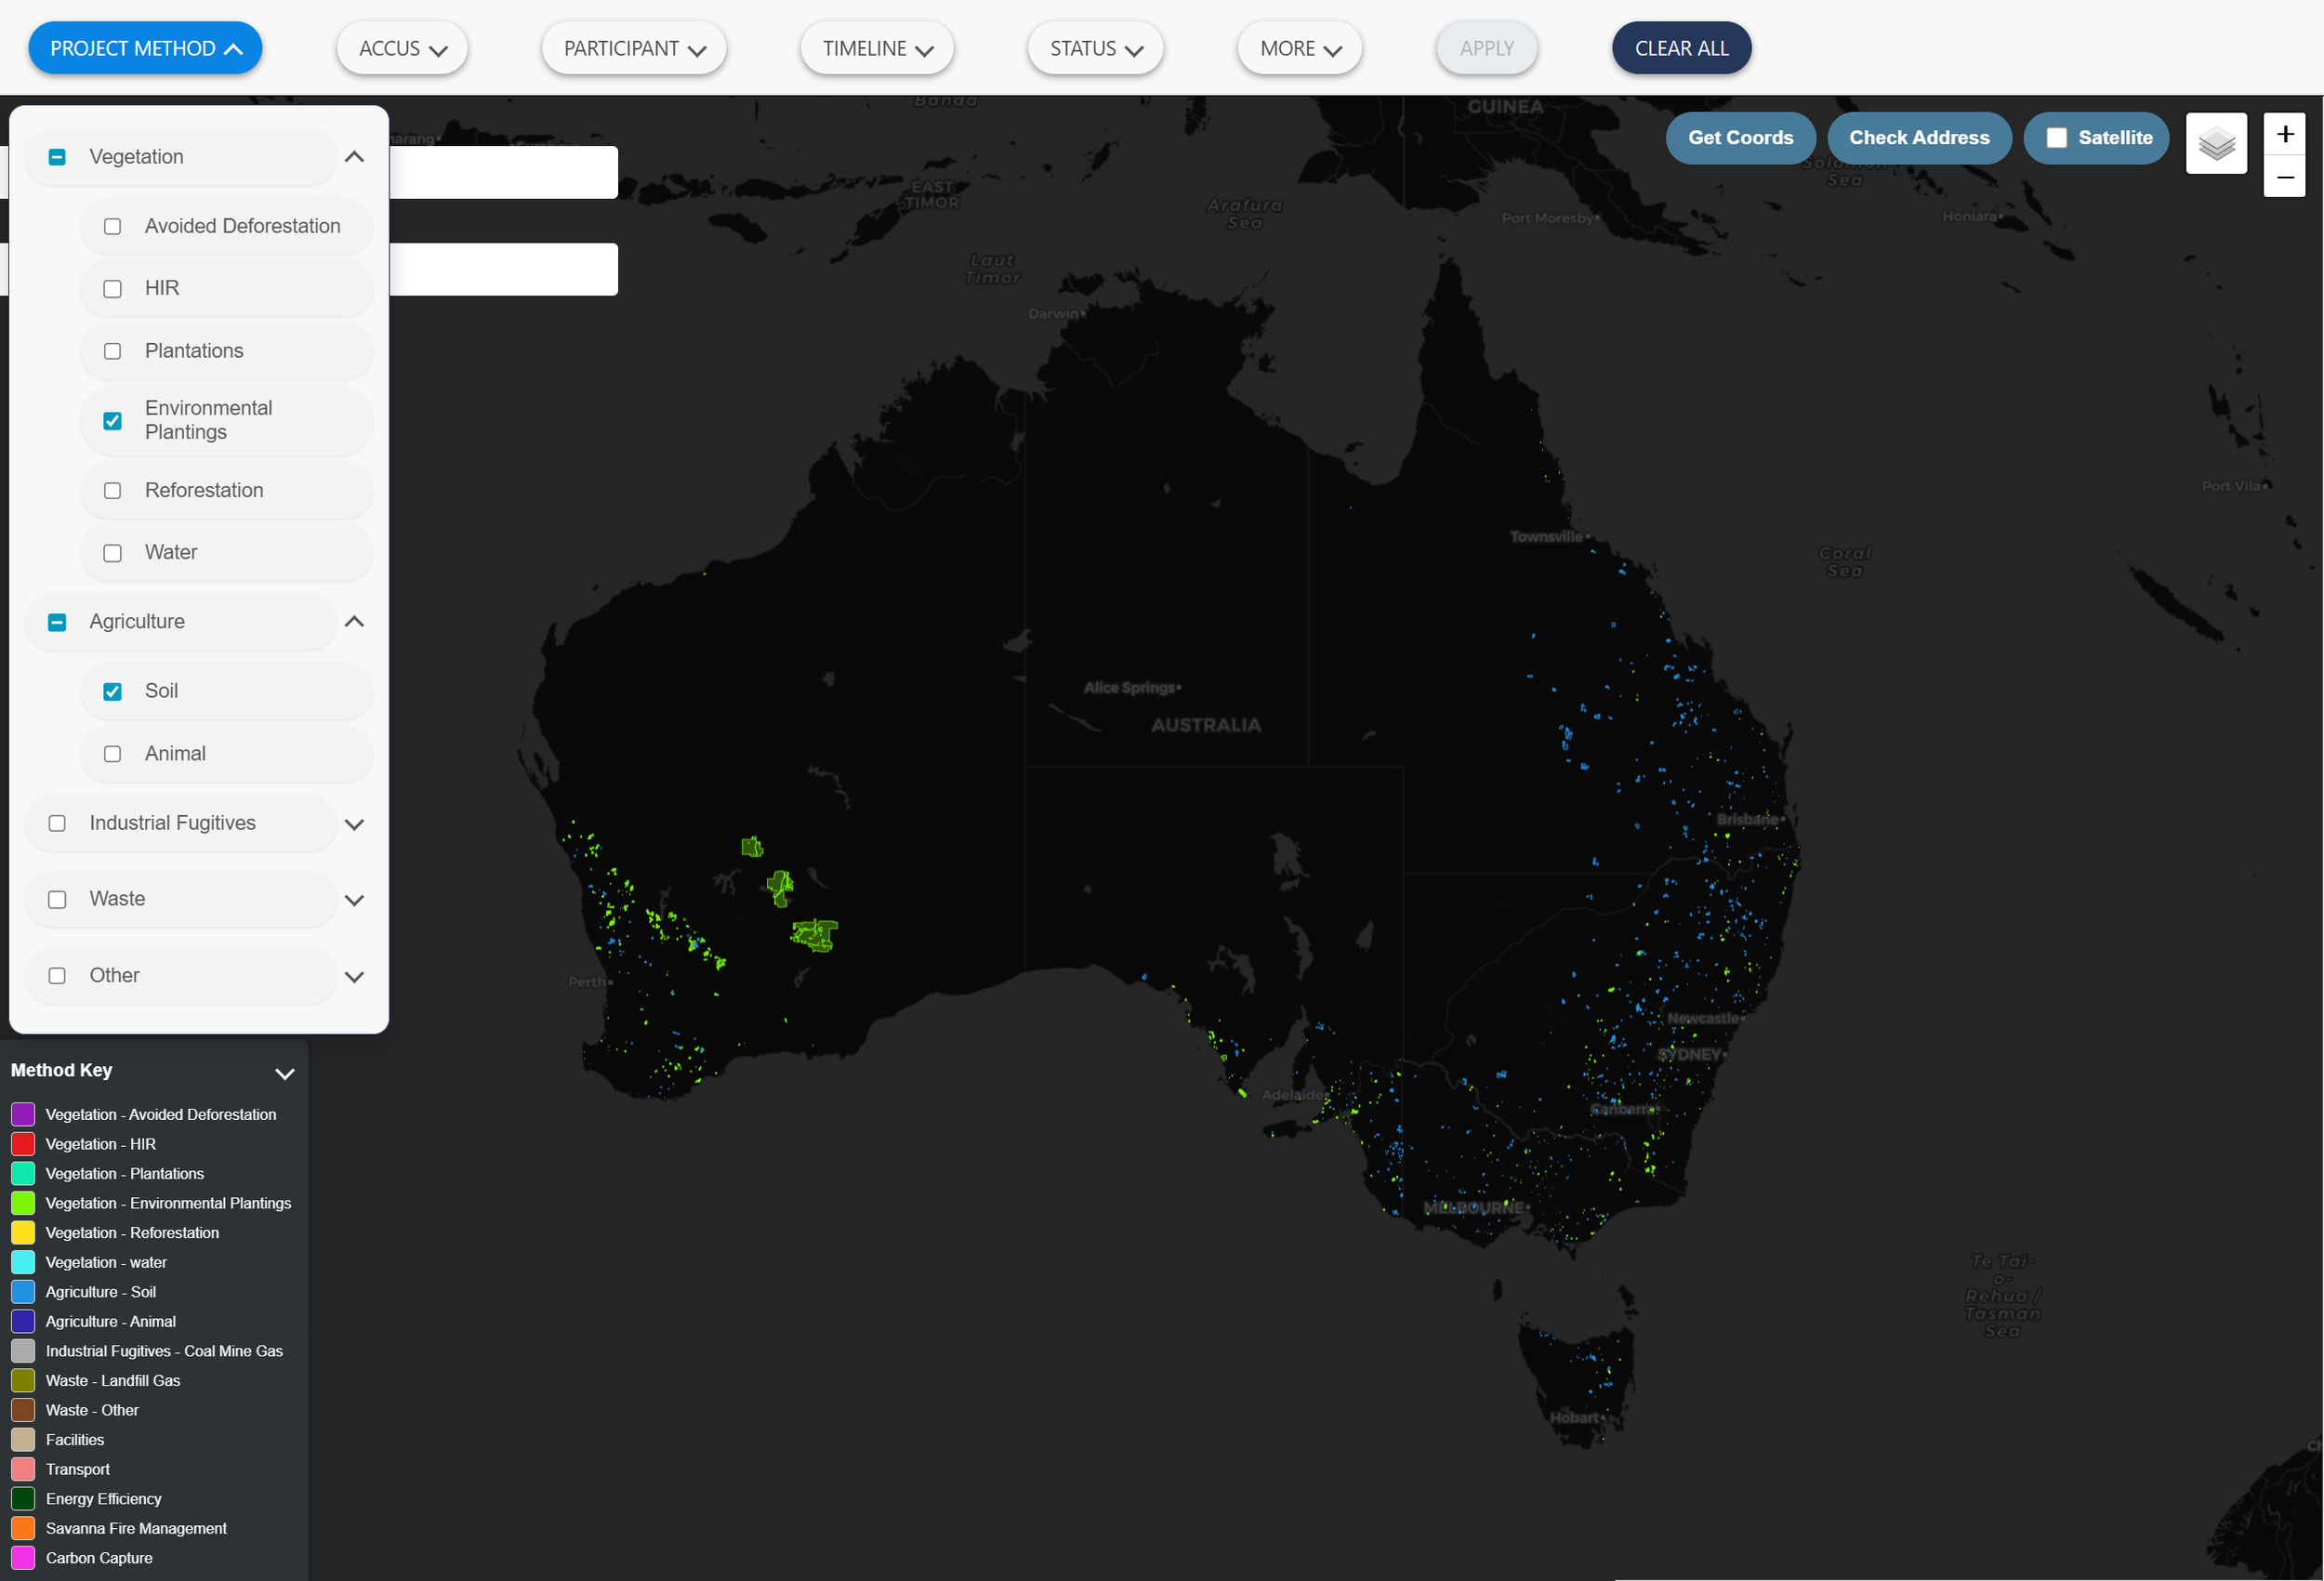
Task: Uncheck the Environmental Plantings checkbox
Action: (x=113, y=421)
